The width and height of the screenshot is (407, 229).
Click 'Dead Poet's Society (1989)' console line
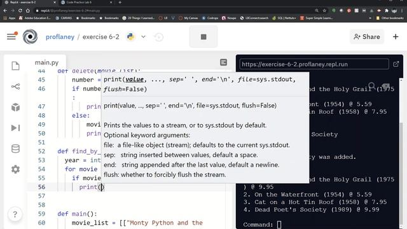tap(311, 209)
